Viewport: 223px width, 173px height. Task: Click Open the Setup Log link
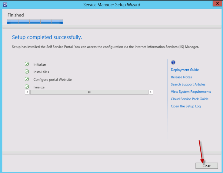point(185,106)
